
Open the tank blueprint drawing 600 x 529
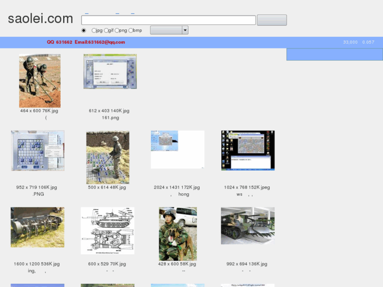tap(107, 231)
